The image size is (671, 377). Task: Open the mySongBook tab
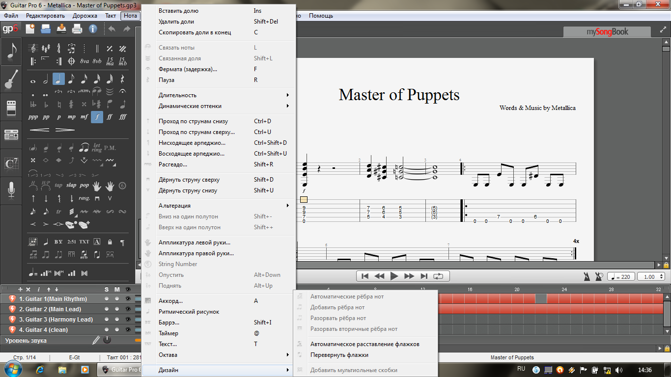(x=607, y=32)
